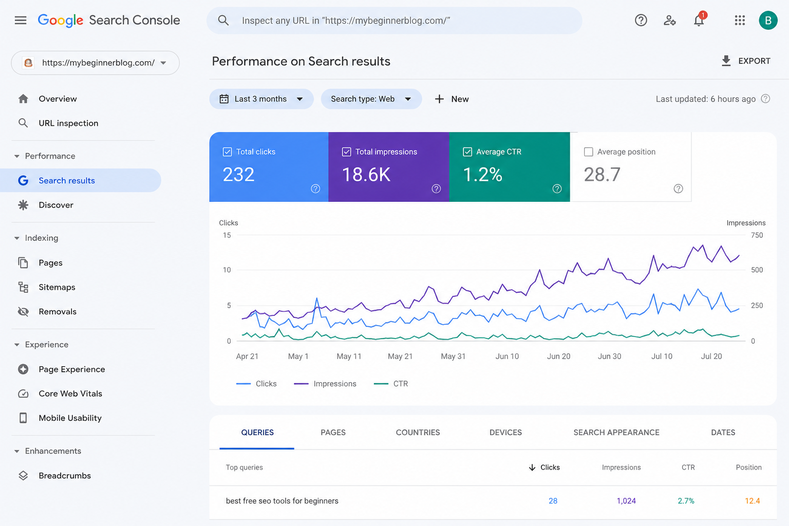Open the Google apps grid
789x526 pixels.
740,21
